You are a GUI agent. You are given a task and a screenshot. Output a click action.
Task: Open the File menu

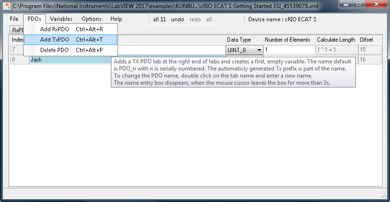point(14,19)
